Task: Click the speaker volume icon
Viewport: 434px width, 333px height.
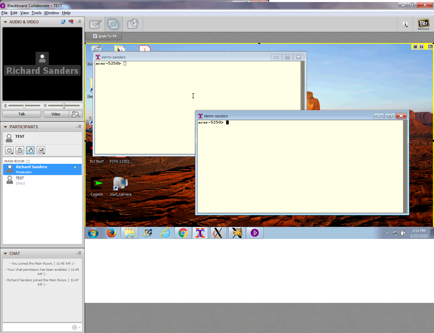Action: pyautogui.click(x=45, y=106)
